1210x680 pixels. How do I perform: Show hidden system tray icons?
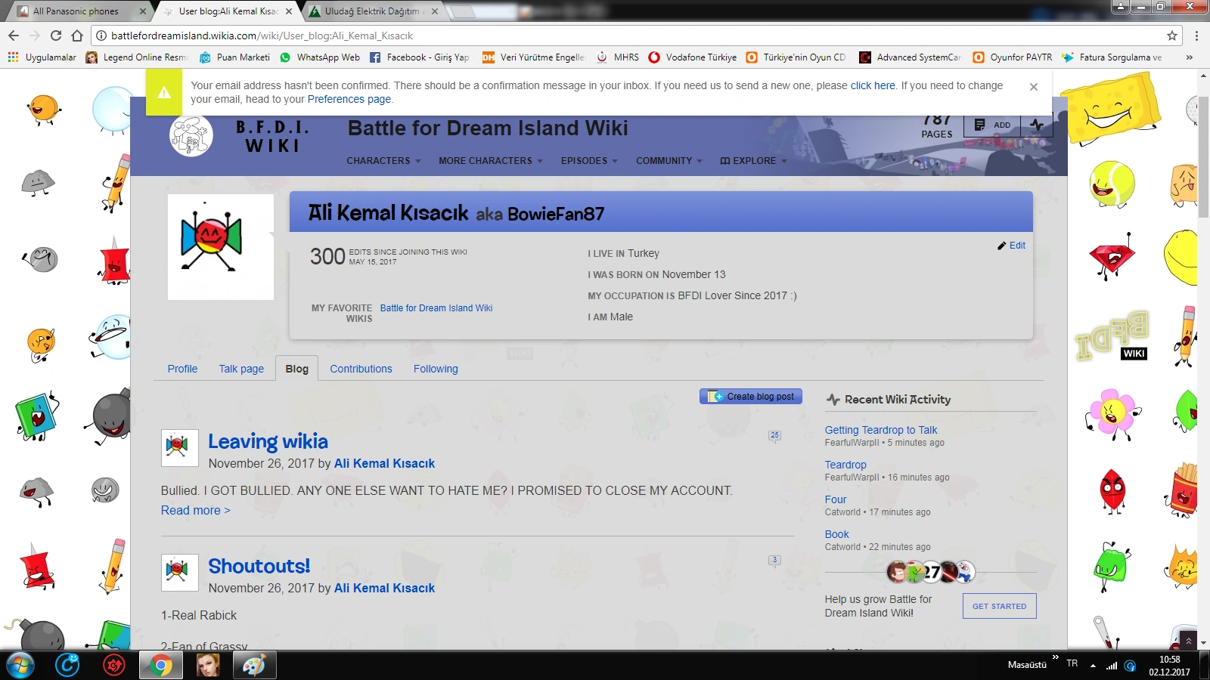(x=1093, y=666)
